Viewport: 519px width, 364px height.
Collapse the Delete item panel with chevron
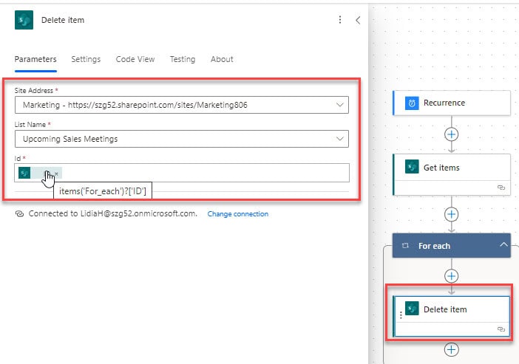pyautogui.click(x=358, y=20)
